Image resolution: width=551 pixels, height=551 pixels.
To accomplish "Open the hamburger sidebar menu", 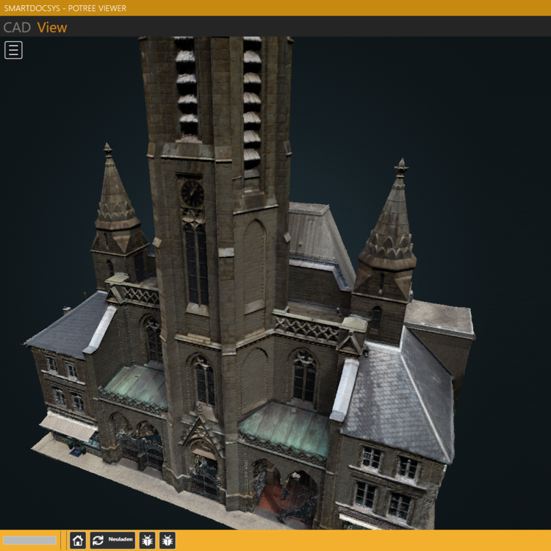I will 13,50.
